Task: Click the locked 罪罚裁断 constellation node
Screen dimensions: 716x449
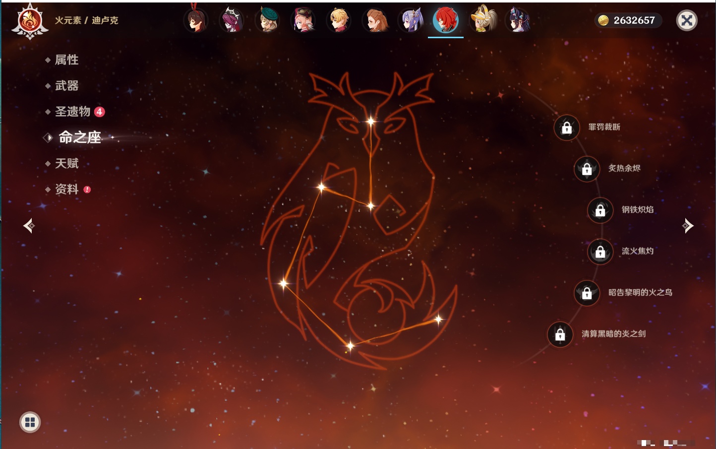Action: (x=567, y=128)
